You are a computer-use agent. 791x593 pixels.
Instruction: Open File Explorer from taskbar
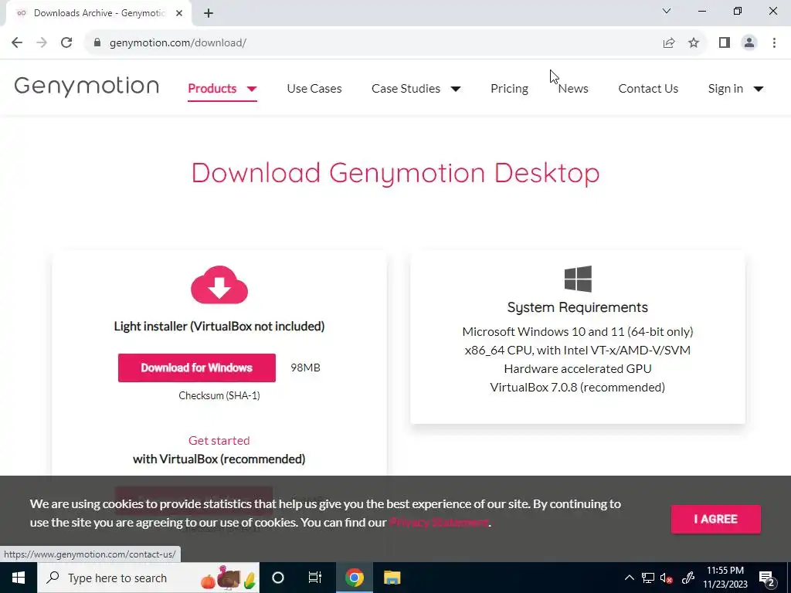[x=392, y=578]
